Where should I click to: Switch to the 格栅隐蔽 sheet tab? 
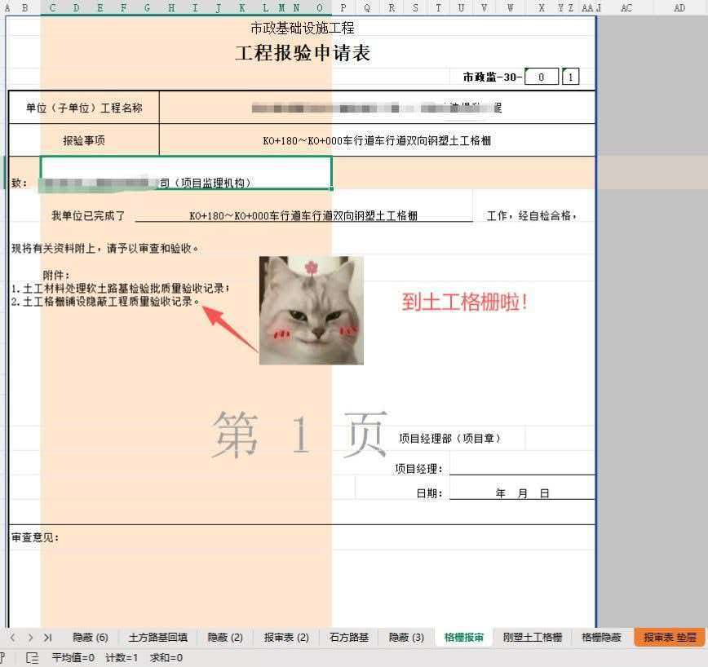[601, 637]
